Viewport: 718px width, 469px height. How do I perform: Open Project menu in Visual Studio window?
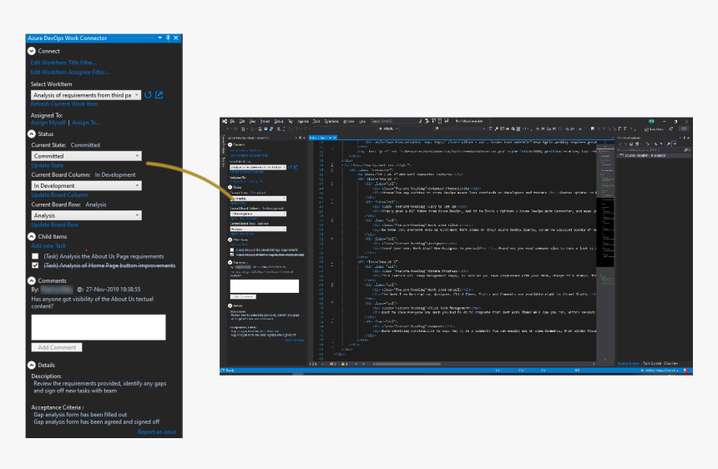pos(265,121)
